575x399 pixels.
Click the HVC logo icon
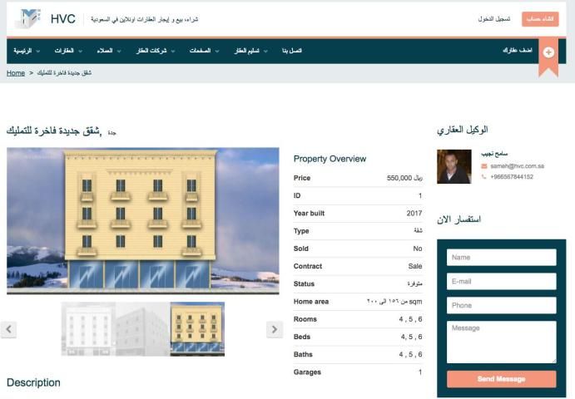[28, 18]
